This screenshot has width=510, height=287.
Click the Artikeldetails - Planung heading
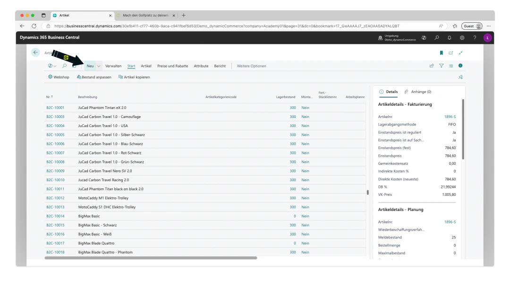(400, 210)
